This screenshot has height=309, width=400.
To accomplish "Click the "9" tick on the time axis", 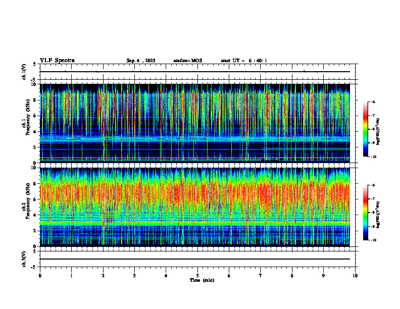I will click(x=323, y=276).
